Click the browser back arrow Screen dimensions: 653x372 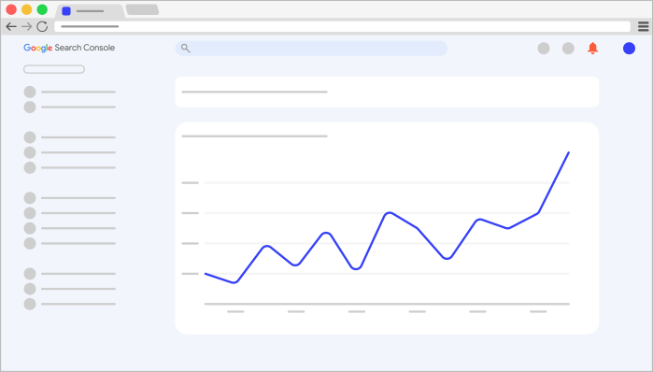(x=11, y=27)
